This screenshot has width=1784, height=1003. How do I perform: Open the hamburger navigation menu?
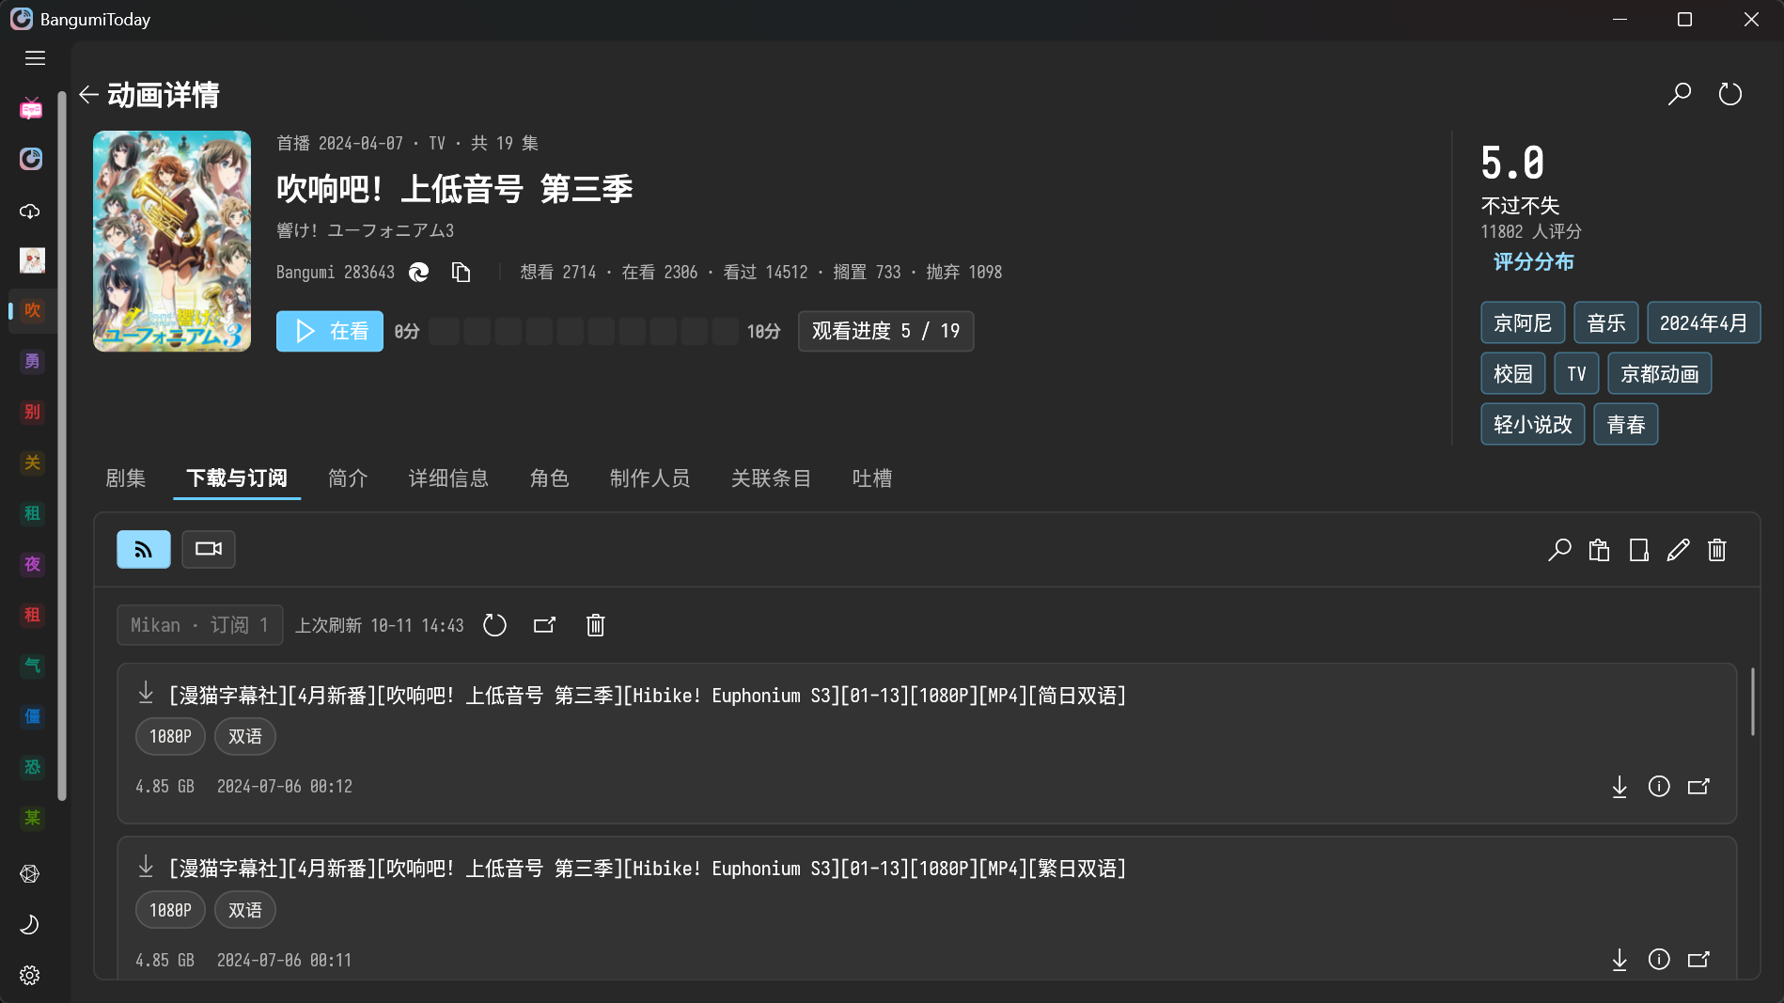coord(35,58)
